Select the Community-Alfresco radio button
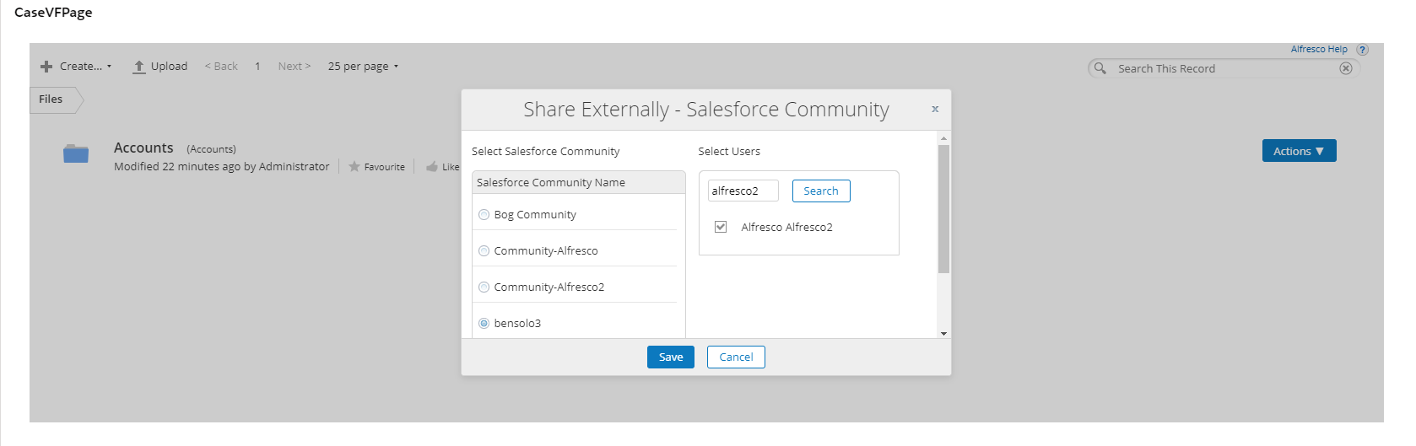This screenshot has width=1416, height=446. pos(484,251)
